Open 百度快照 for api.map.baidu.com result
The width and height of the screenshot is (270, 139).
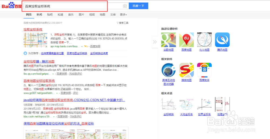(95, 46)
